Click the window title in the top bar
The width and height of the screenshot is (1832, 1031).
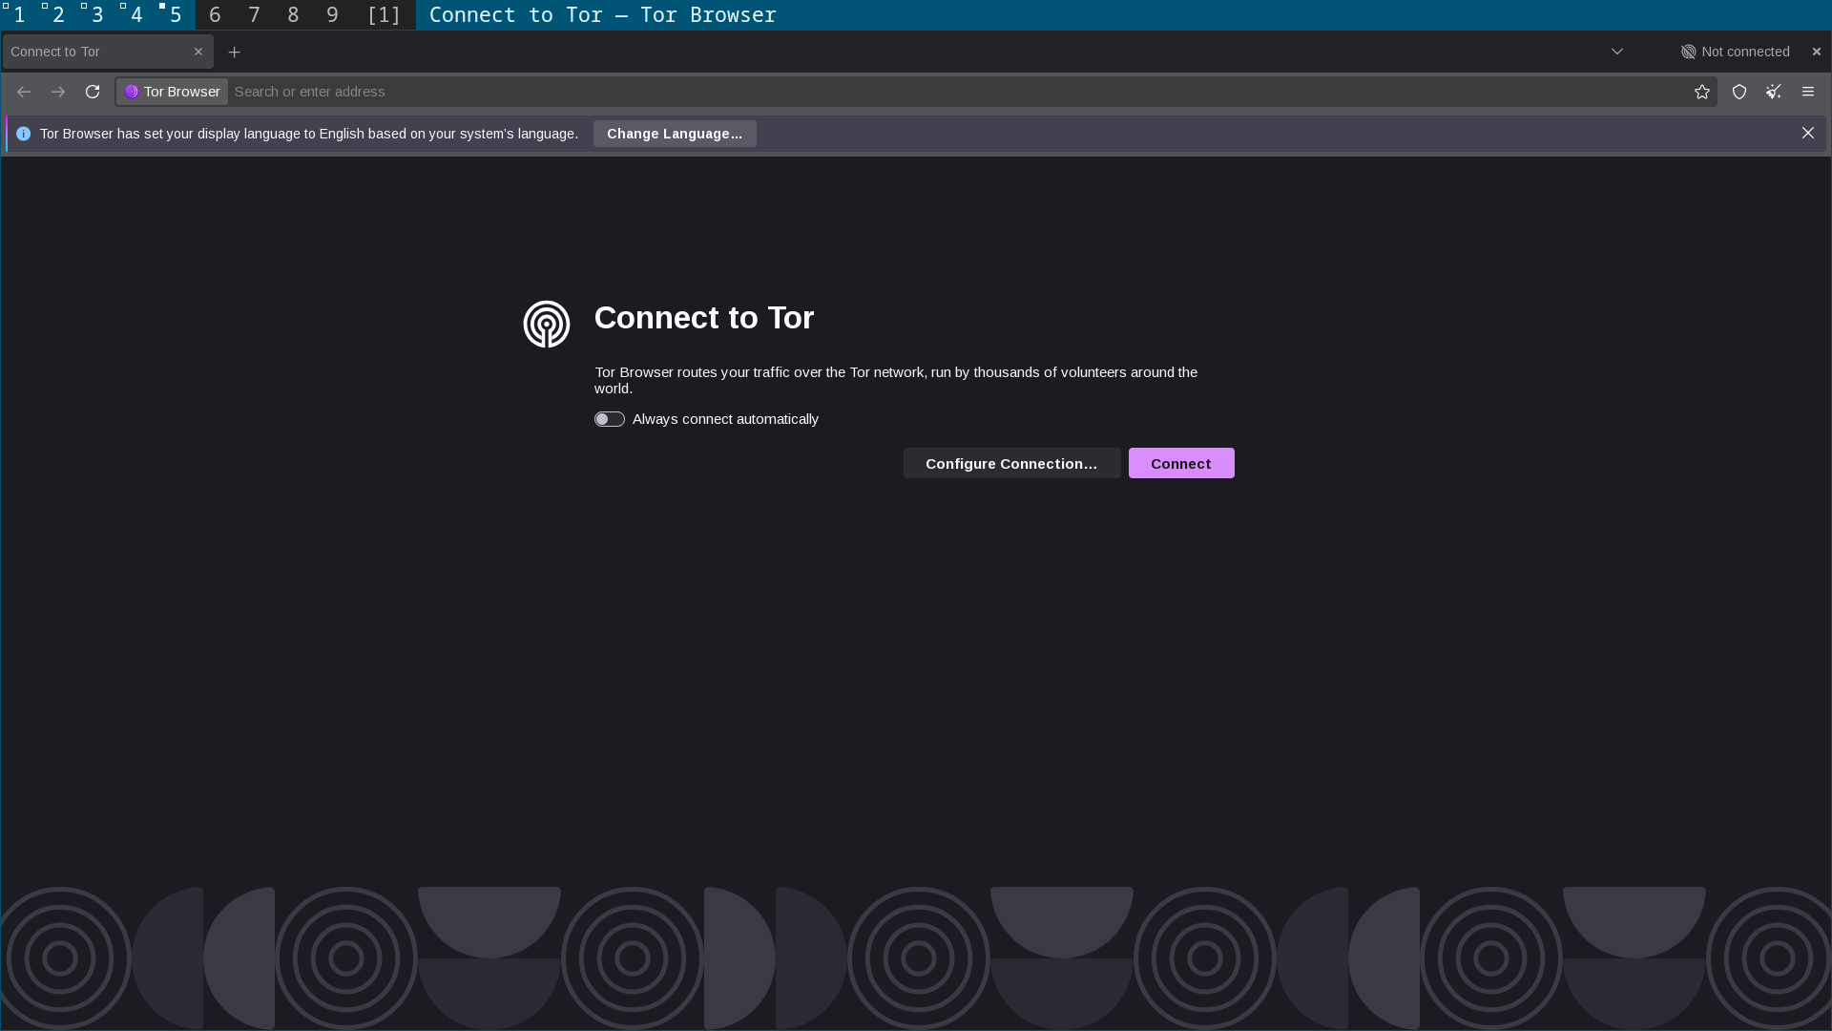(603, 15)
